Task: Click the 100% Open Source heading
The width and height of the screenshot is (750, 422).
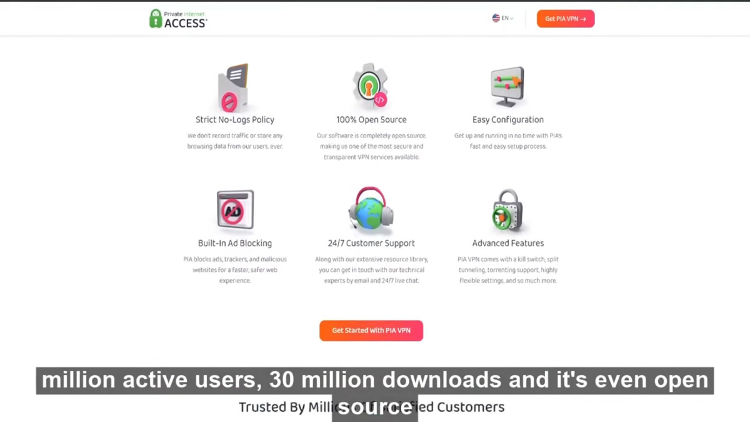Action: (371, 119)
